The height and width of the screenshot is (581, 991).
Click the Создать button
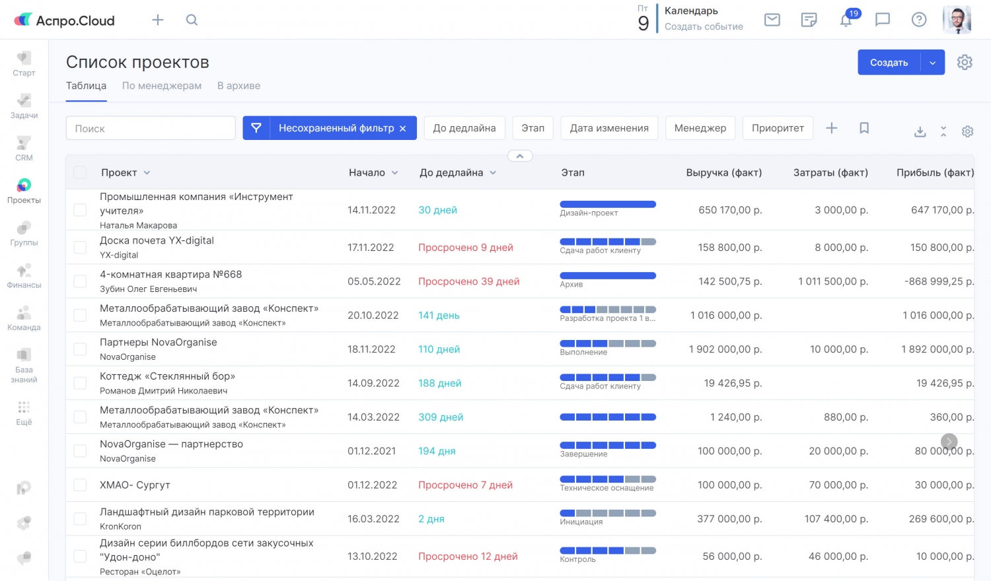(x=889, y=63)
